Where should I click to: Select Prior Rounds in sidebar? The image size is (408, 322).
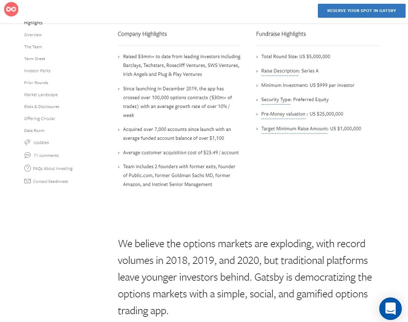click(36, 83)
